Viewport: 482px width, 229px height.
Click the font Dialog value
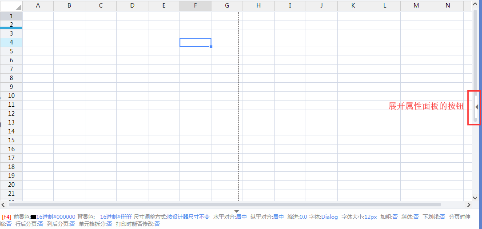click(x=329, y=217)
